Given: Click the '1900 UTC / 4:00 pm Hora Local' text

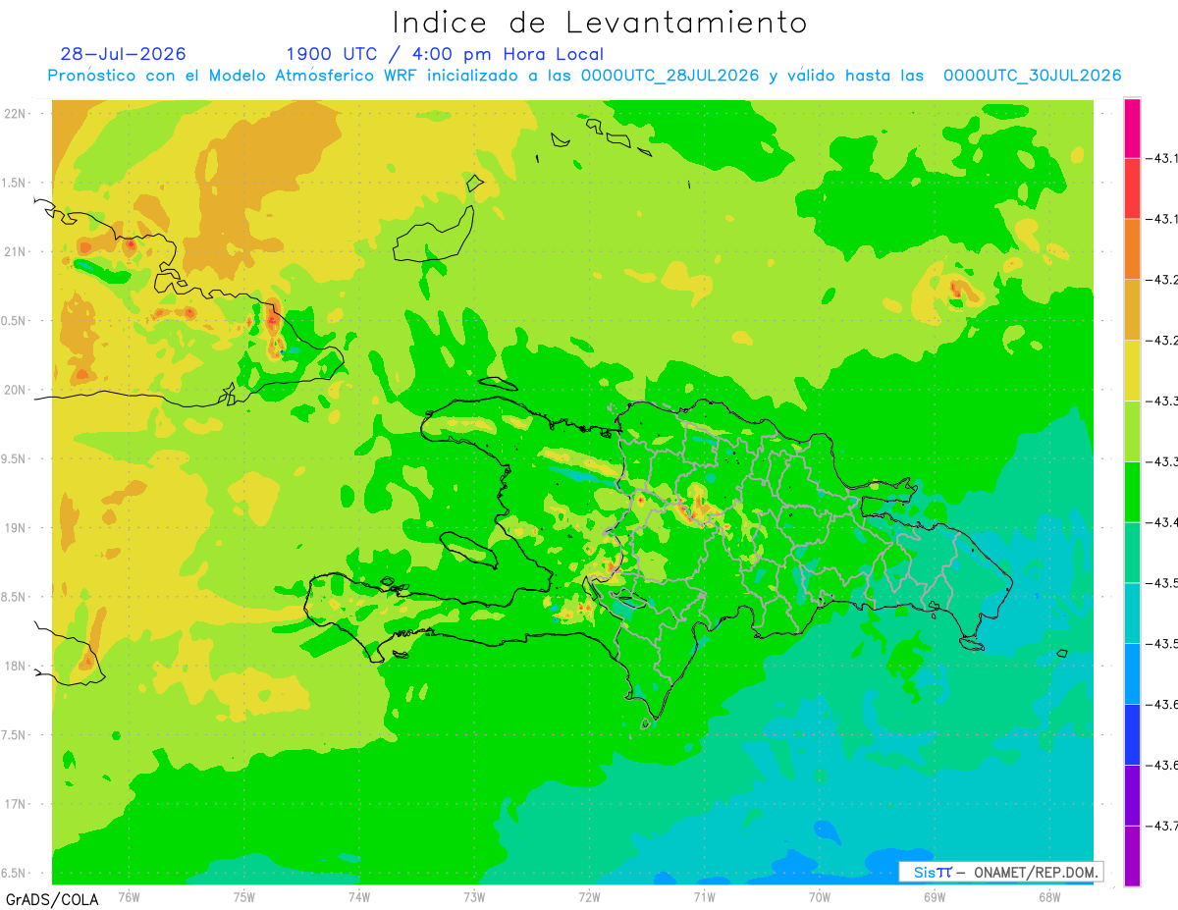Looking at the screenshot, I should point(445,54).
